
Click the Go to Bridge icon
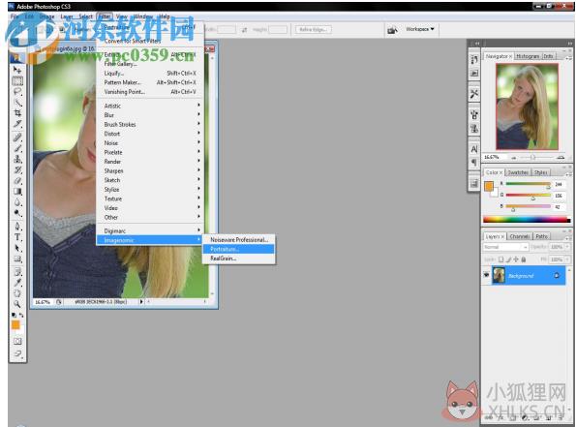click(x=392, y=30)
